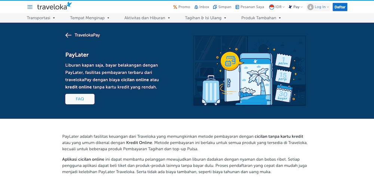Click bold text "Kredit Online" in paragraph
The width and height of the screenshot is (374, 182).
tap(139, 143)
